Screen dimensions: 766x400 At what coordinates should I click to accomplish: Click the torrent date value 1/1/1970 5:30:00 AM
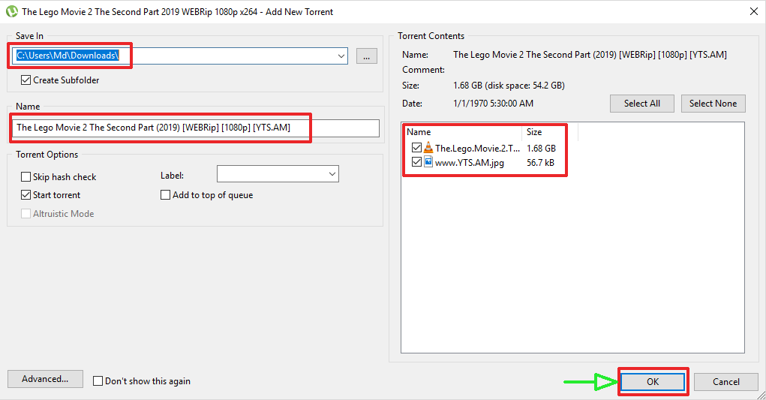tap(494, 104)
